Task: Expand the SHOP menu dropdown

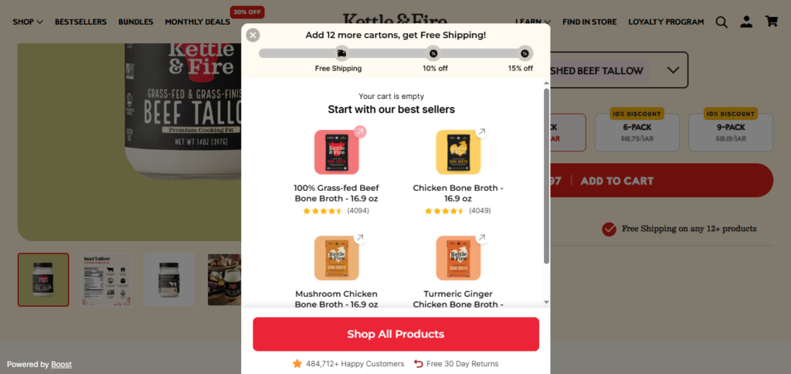Action: [x=28, y=22]
